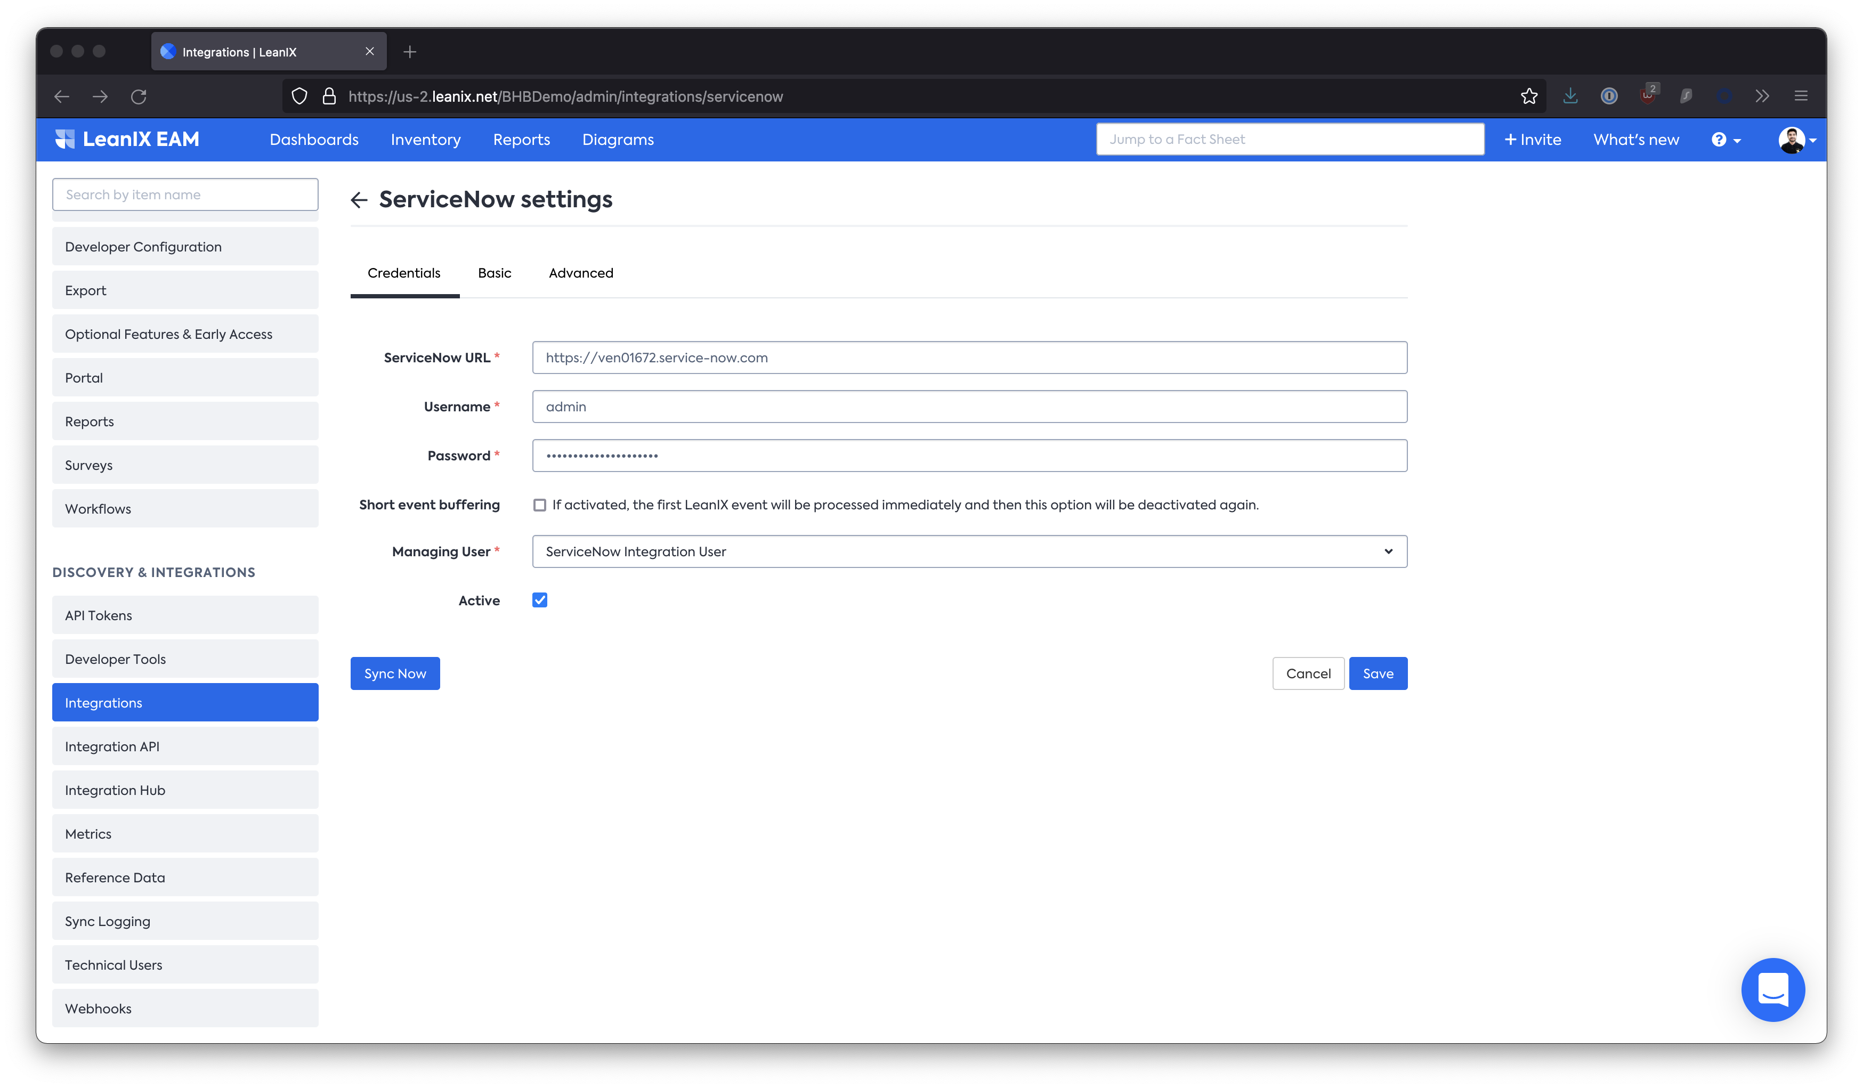Open the user avatar account menu
1863x1088 pixels.
coord(1796,140)
